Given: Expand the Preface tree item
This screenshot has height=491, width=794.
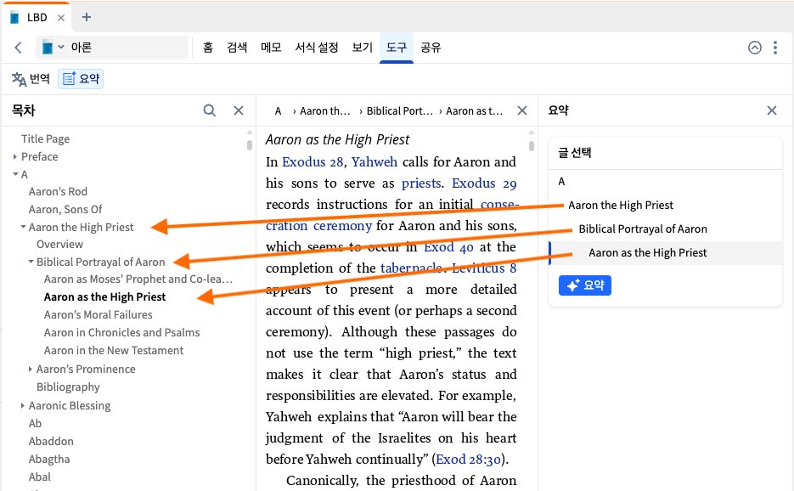Looking at the screenshot, I should tap(15, 157).
